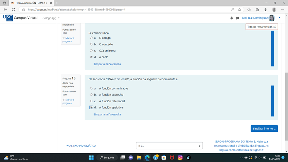Open browser Settings and more menu
The height and width of the screenshot is (162, 288).
click(283, 10)
